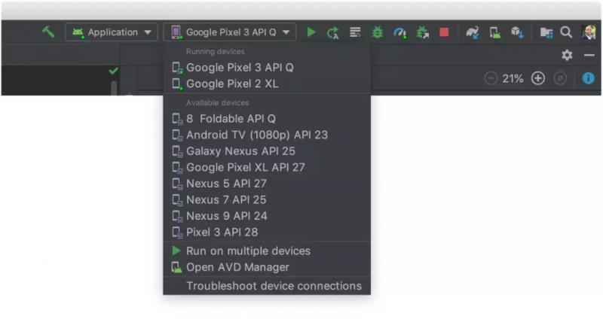Open AVD Manager from the device menu
603x319 pixels.
[x=237, y=267]
